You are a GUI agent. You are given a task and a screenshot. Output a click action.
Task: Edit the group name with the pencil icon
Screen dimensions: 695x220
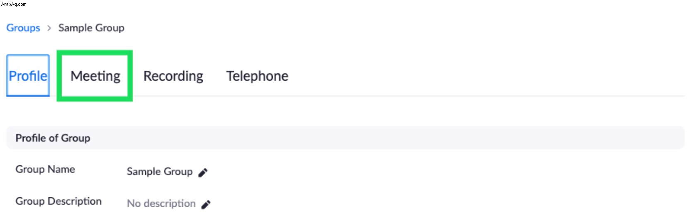coord(203,172)
